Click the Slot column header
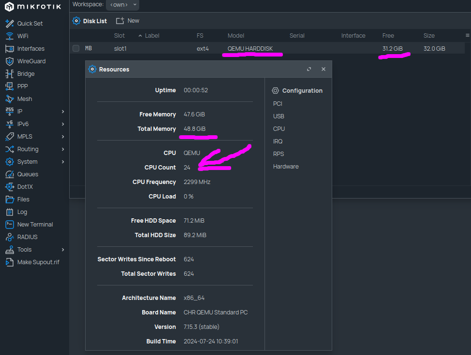Viewport: 471px width, 355px height. click(x=119, y=36)
